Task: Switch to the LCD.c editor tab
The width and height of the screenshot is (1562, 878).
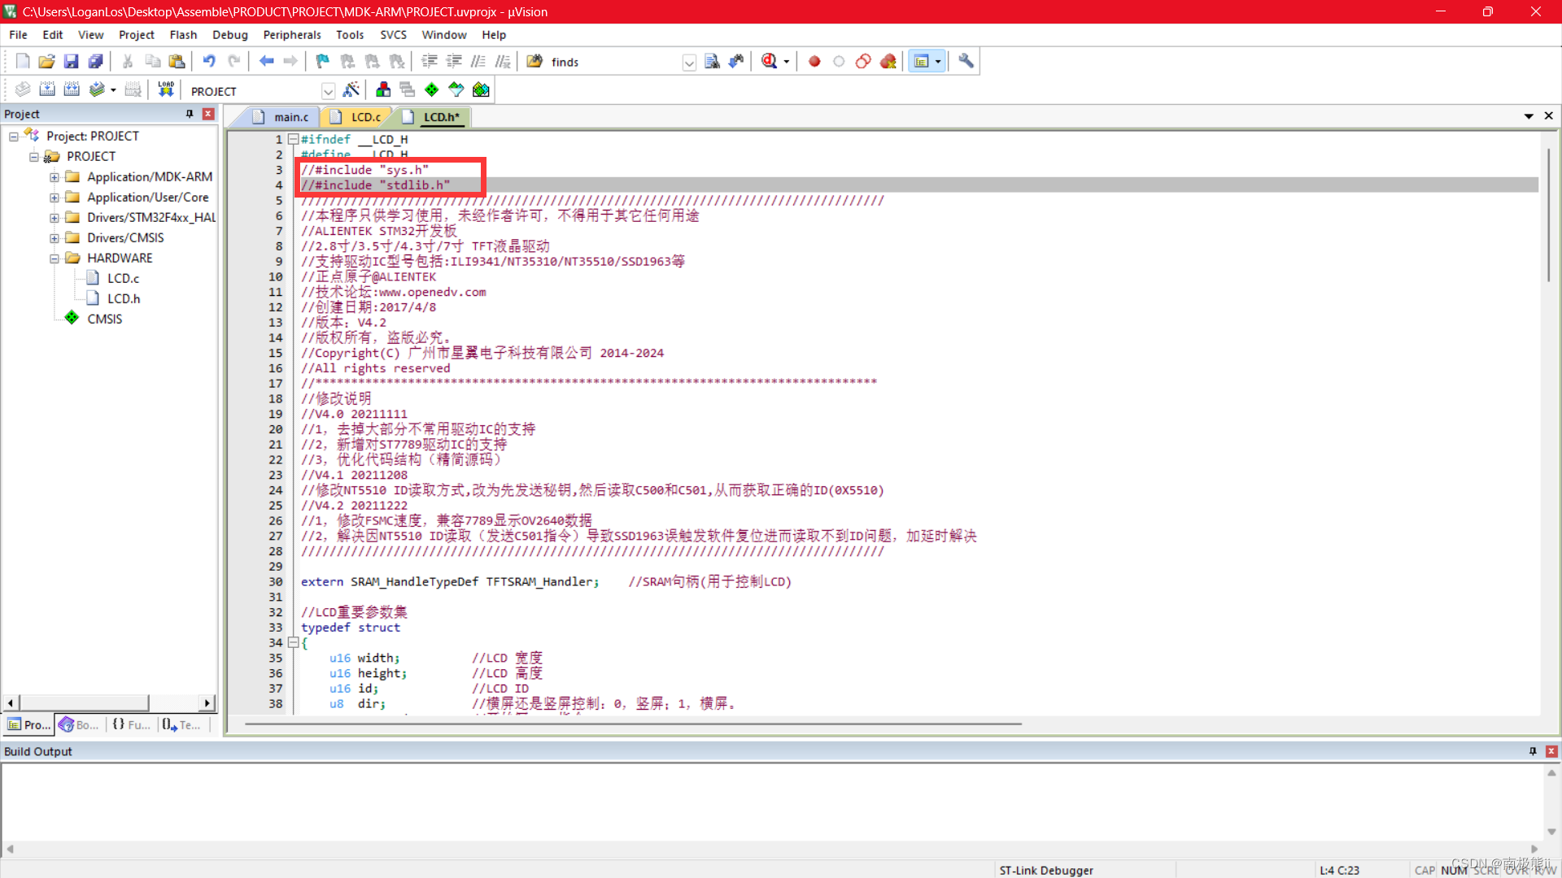Action: (x=364, y=117)
